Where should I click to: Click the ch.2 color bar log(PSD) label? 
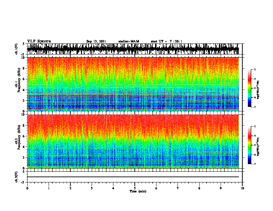click(x=258, y=147)
